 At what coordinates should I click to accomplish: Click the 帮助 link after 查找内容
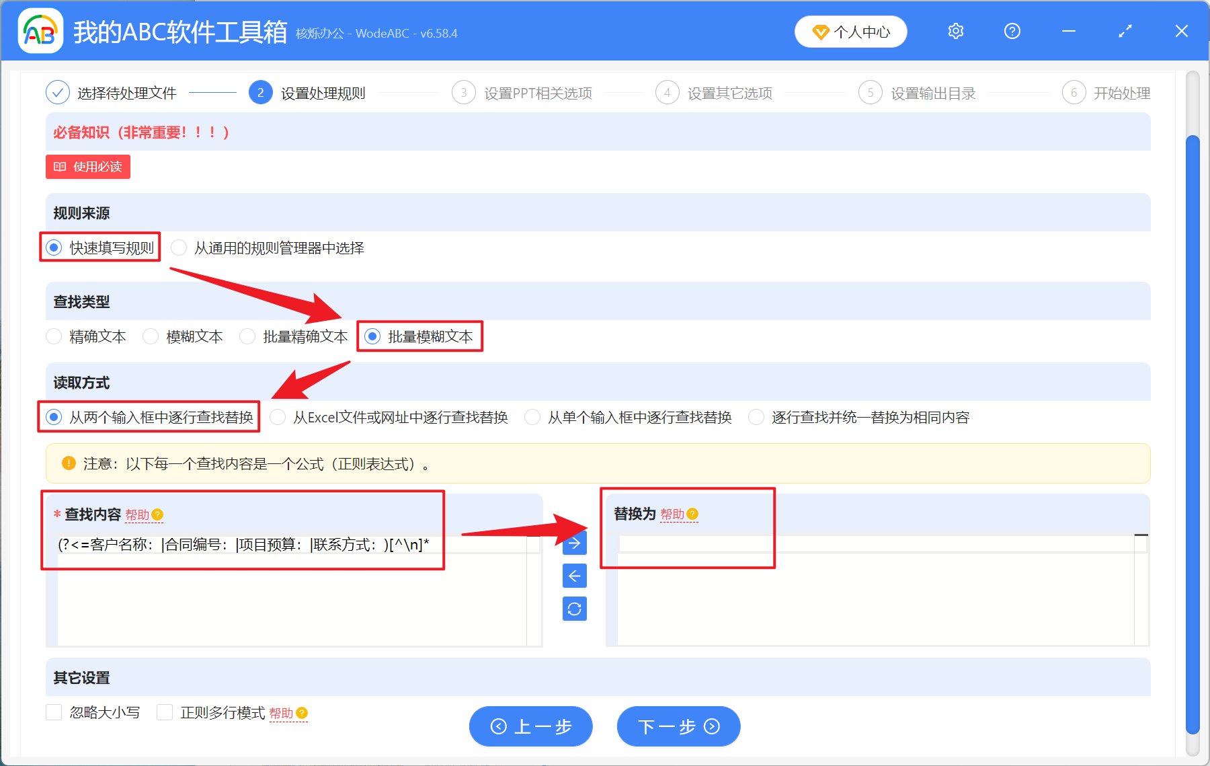tap(138, 514)
